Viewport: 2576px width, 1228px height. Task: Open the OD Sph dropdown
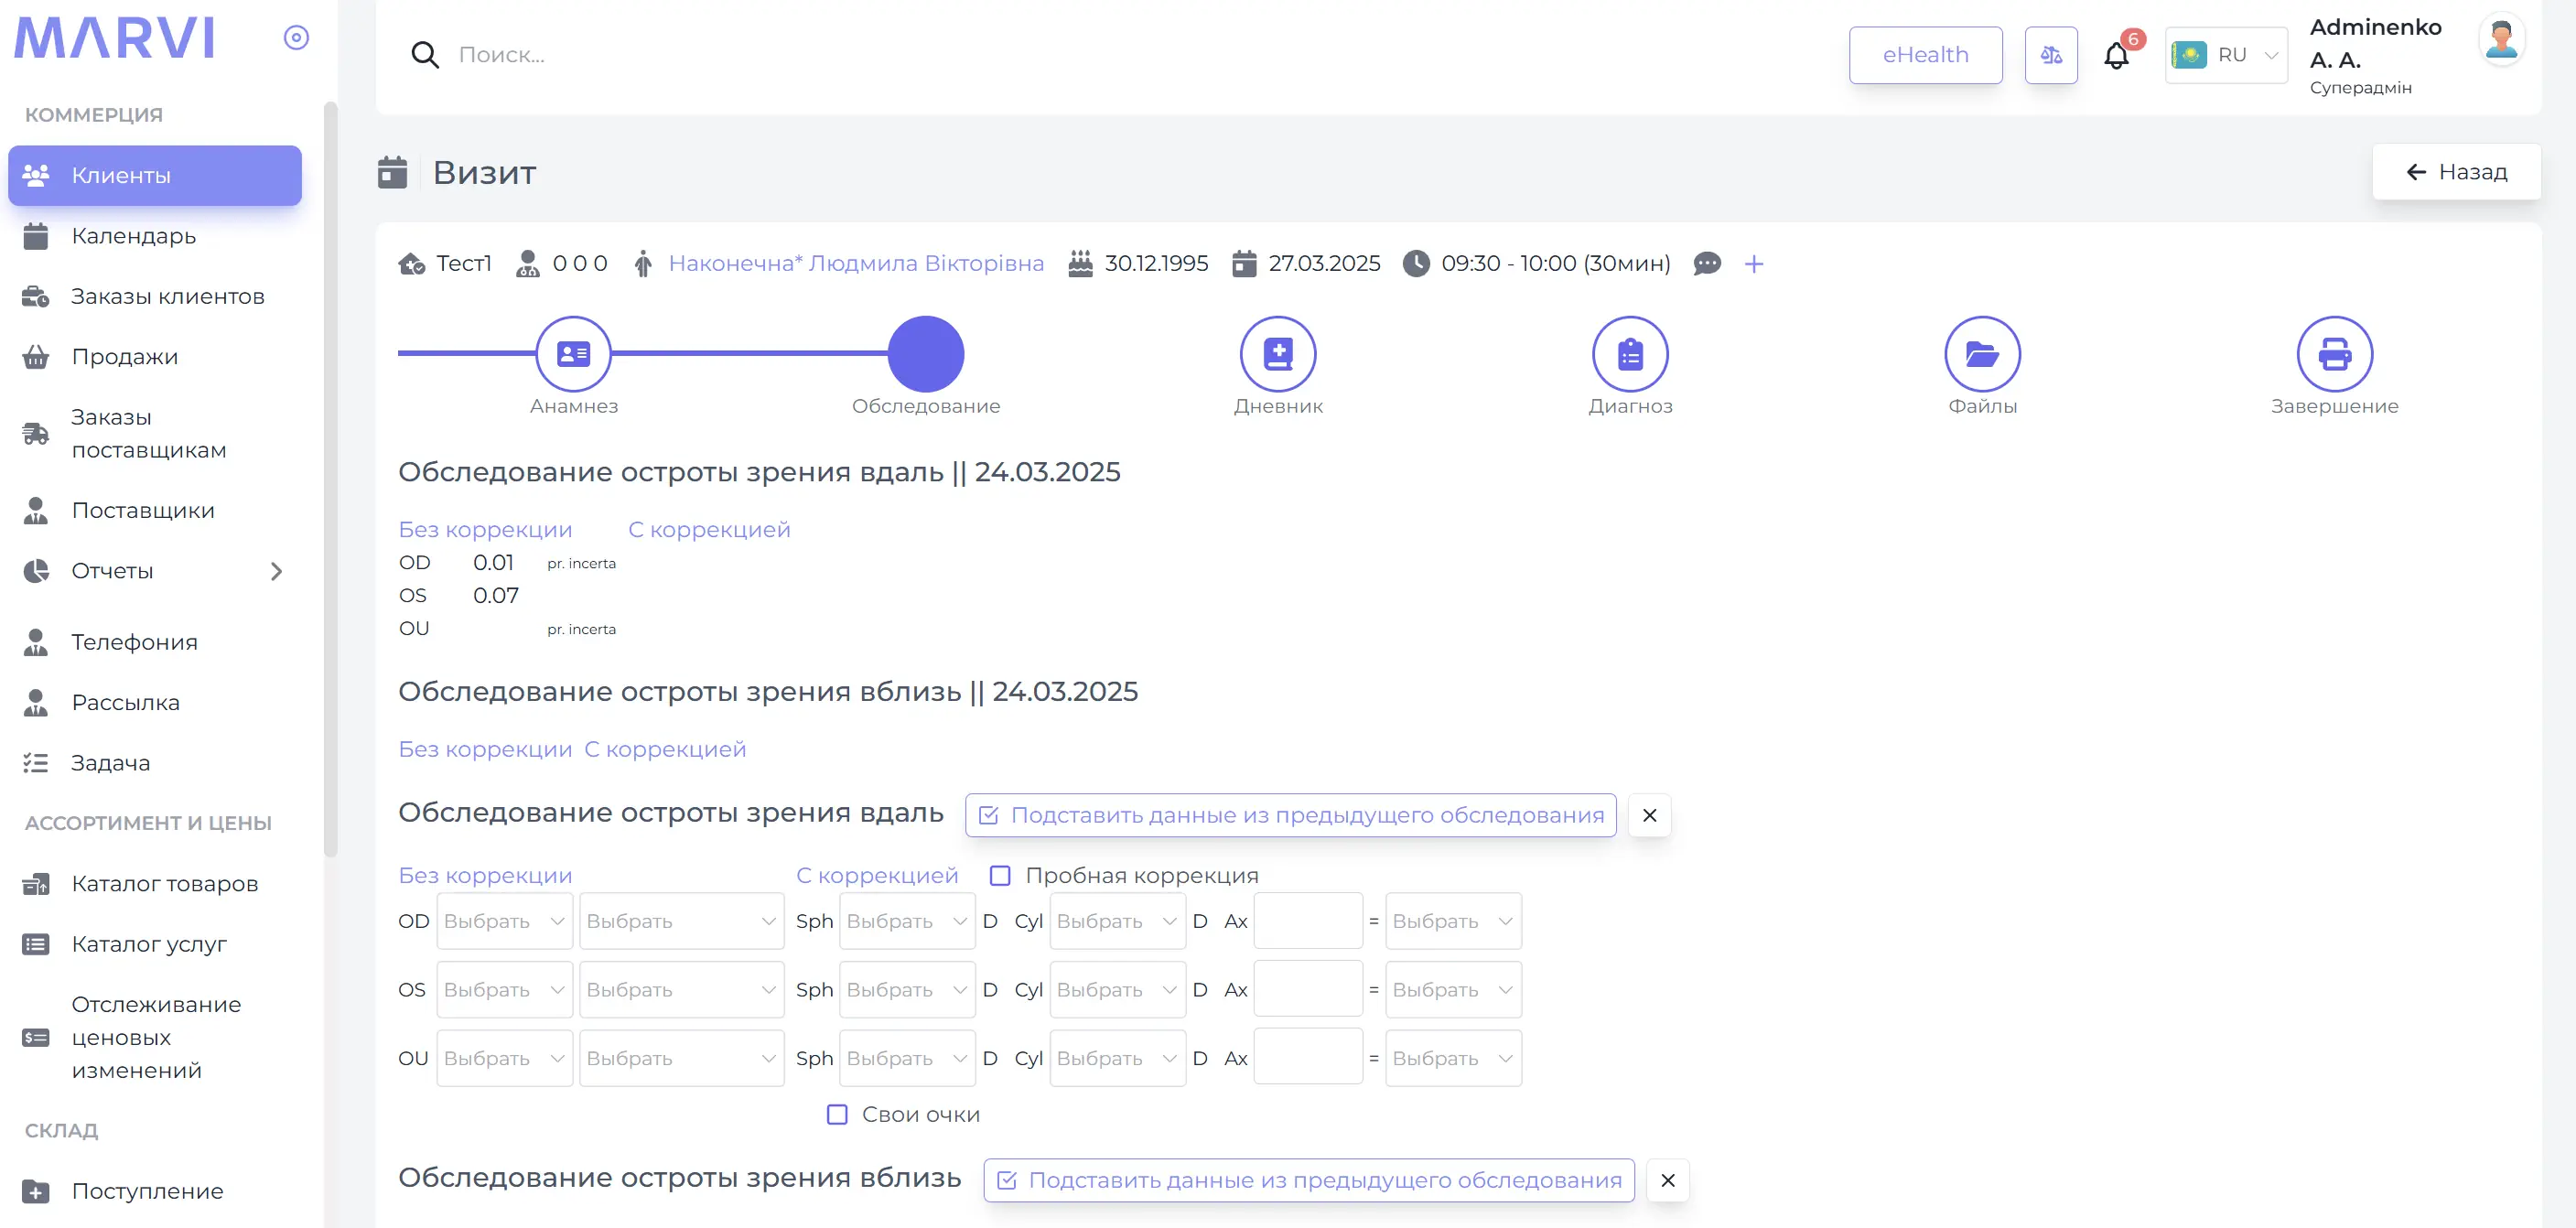(x=907, y=921)
